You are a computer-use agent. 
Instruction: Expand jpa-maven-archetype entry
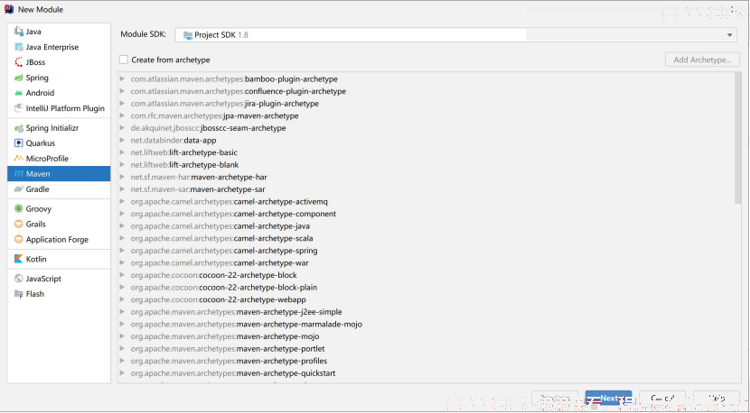pos(123,115)
